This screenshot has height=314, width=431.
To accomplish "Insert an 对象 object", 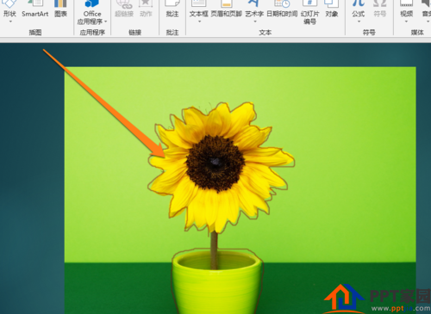I will [332, 9].
